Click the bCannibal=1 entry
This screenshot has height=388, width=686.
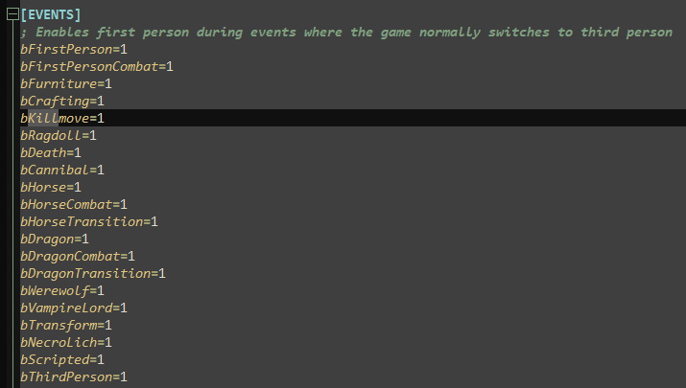click(62, 170)
